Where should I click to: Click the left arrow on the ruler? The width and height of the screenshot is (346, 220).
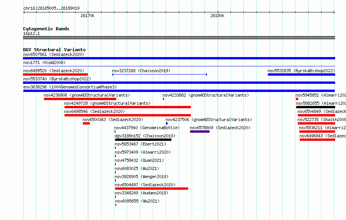[x=24, y=12]
